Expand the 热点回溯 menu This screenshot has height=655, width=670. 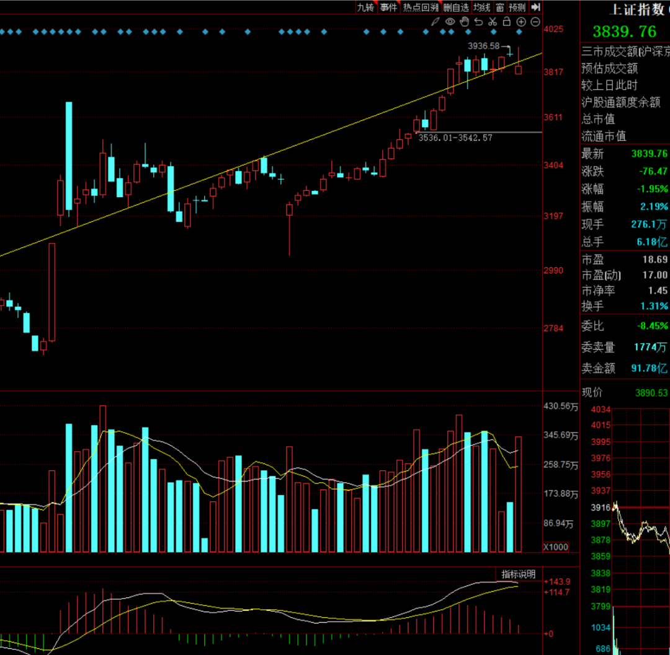coord(421,7)
